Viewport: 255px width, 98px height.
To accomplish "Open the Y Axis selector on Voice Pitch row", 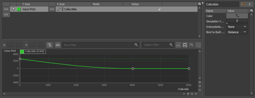I will (x=6, y=9).
